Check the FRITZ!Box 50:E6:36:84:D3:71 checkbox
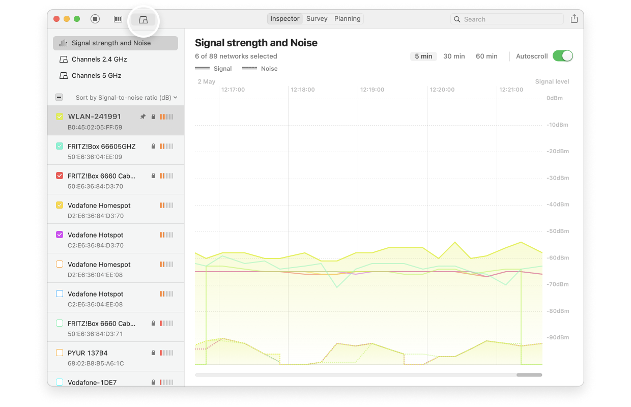Image resolution: width=631 pixels, height=407 pixels. tap(59, 323)
